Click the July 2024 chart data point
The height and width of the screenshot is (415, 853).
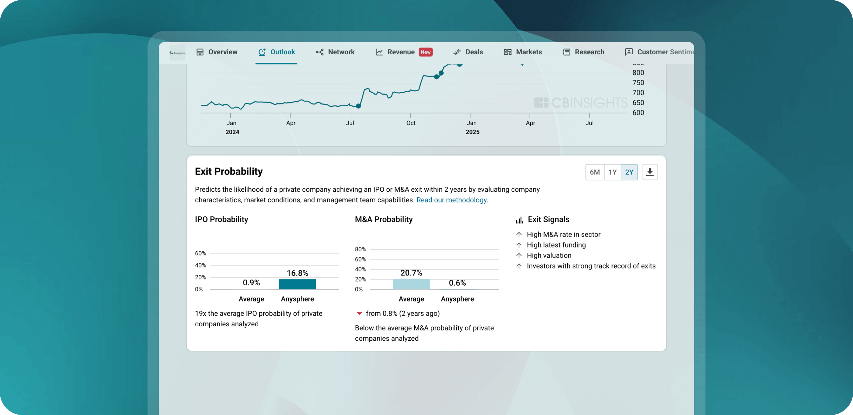pyautogui.click(x=358, y=106)
